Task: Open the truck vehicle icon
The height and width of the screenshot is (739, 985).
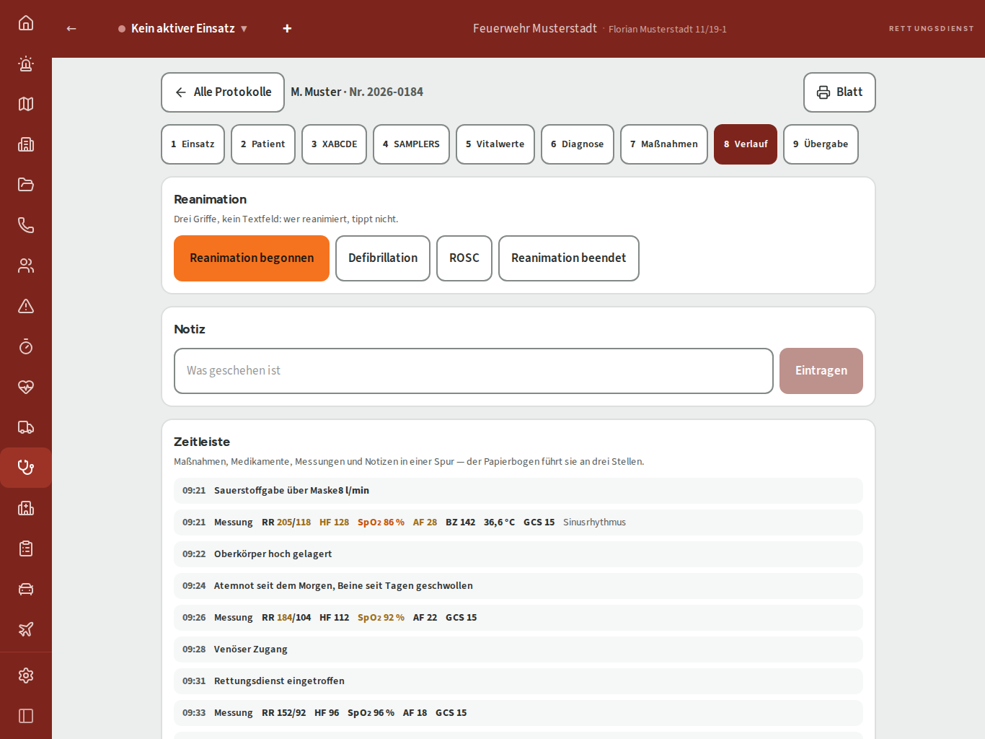Action: 26,427
